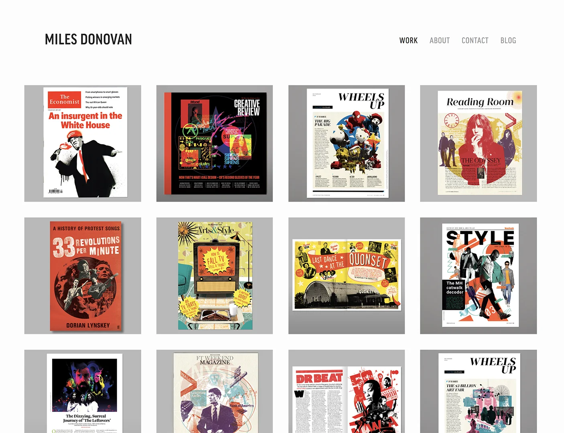Open the DR BEAT magazine spread
Screen dimensions: 564x433
click(x=346, y=391)
